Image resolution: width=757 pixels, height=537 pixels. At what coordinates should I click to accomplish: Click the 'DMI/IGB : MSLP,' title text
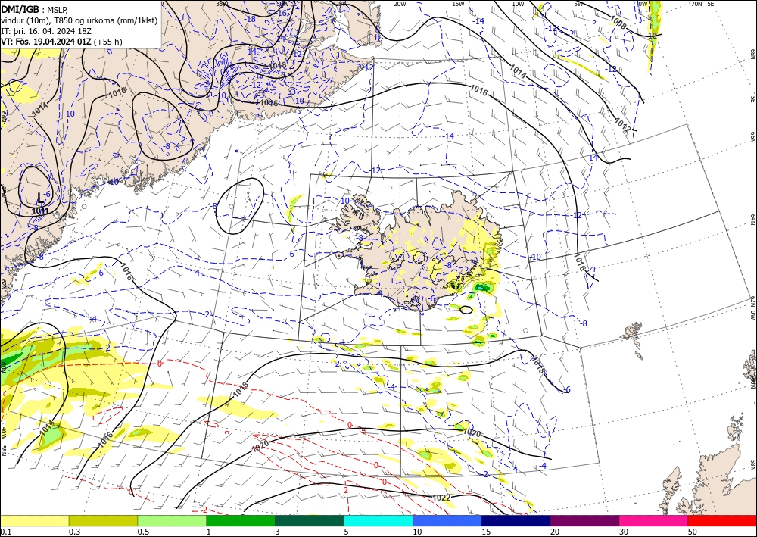pyautogui.click(x=34, y=10)
